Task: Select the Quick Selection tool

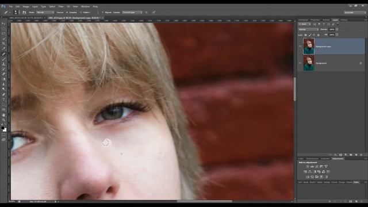Action: click(3, 39)
